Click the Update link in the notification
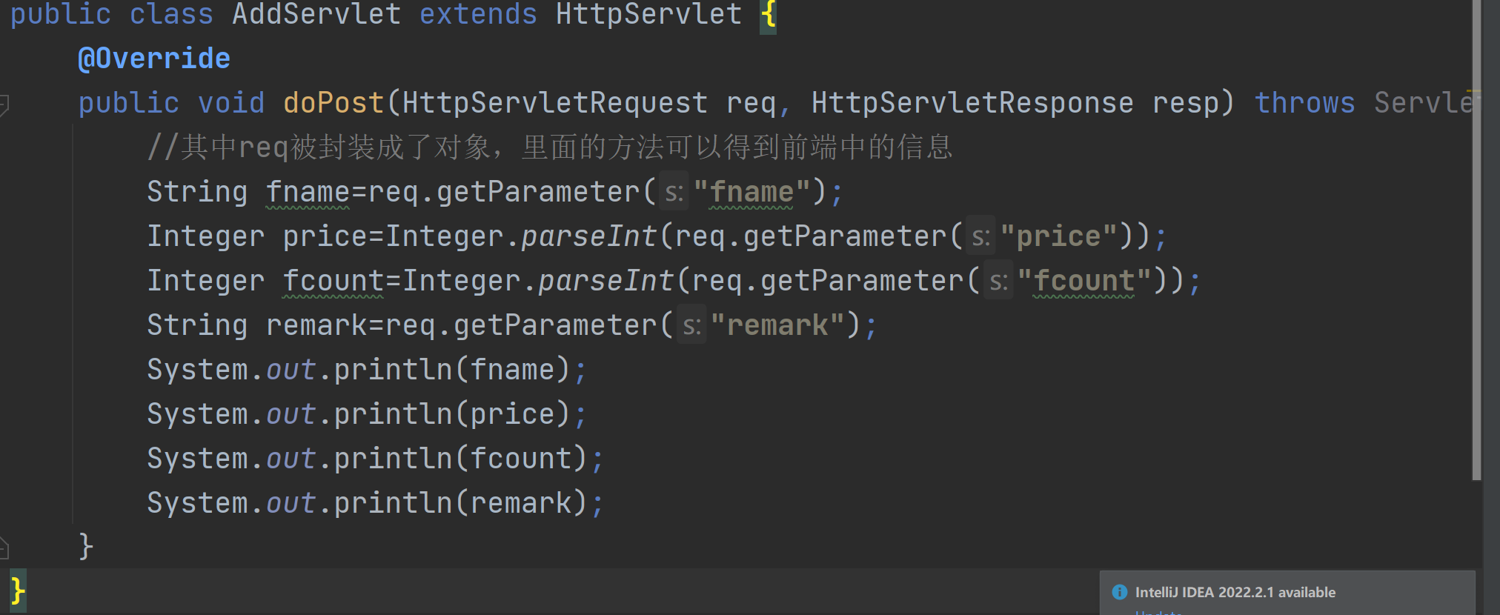 coord(1158,612)
